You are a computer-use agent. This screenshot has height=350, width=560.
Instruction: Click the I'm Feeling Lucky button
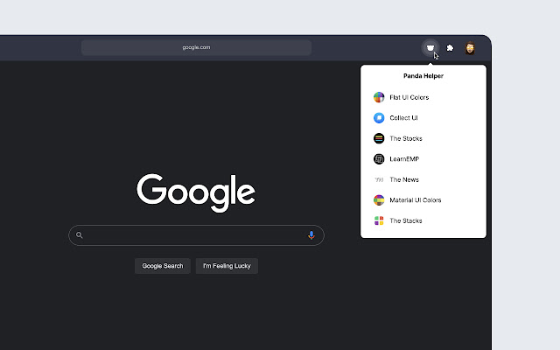click(x=227, y=266)
